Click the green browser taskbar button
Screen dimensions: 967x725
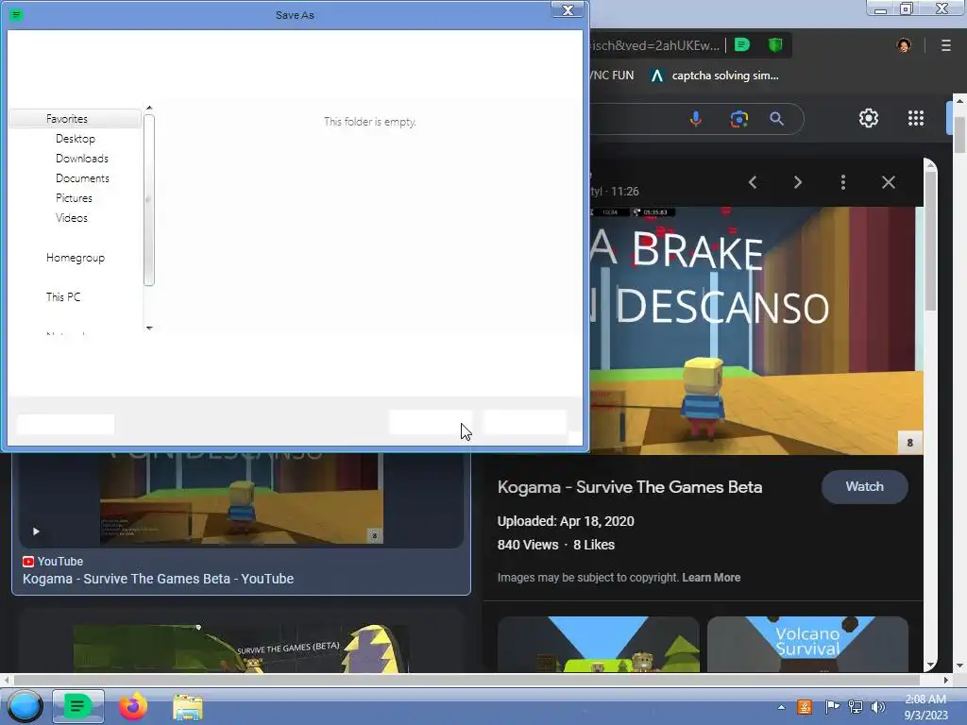coord(77,706)
